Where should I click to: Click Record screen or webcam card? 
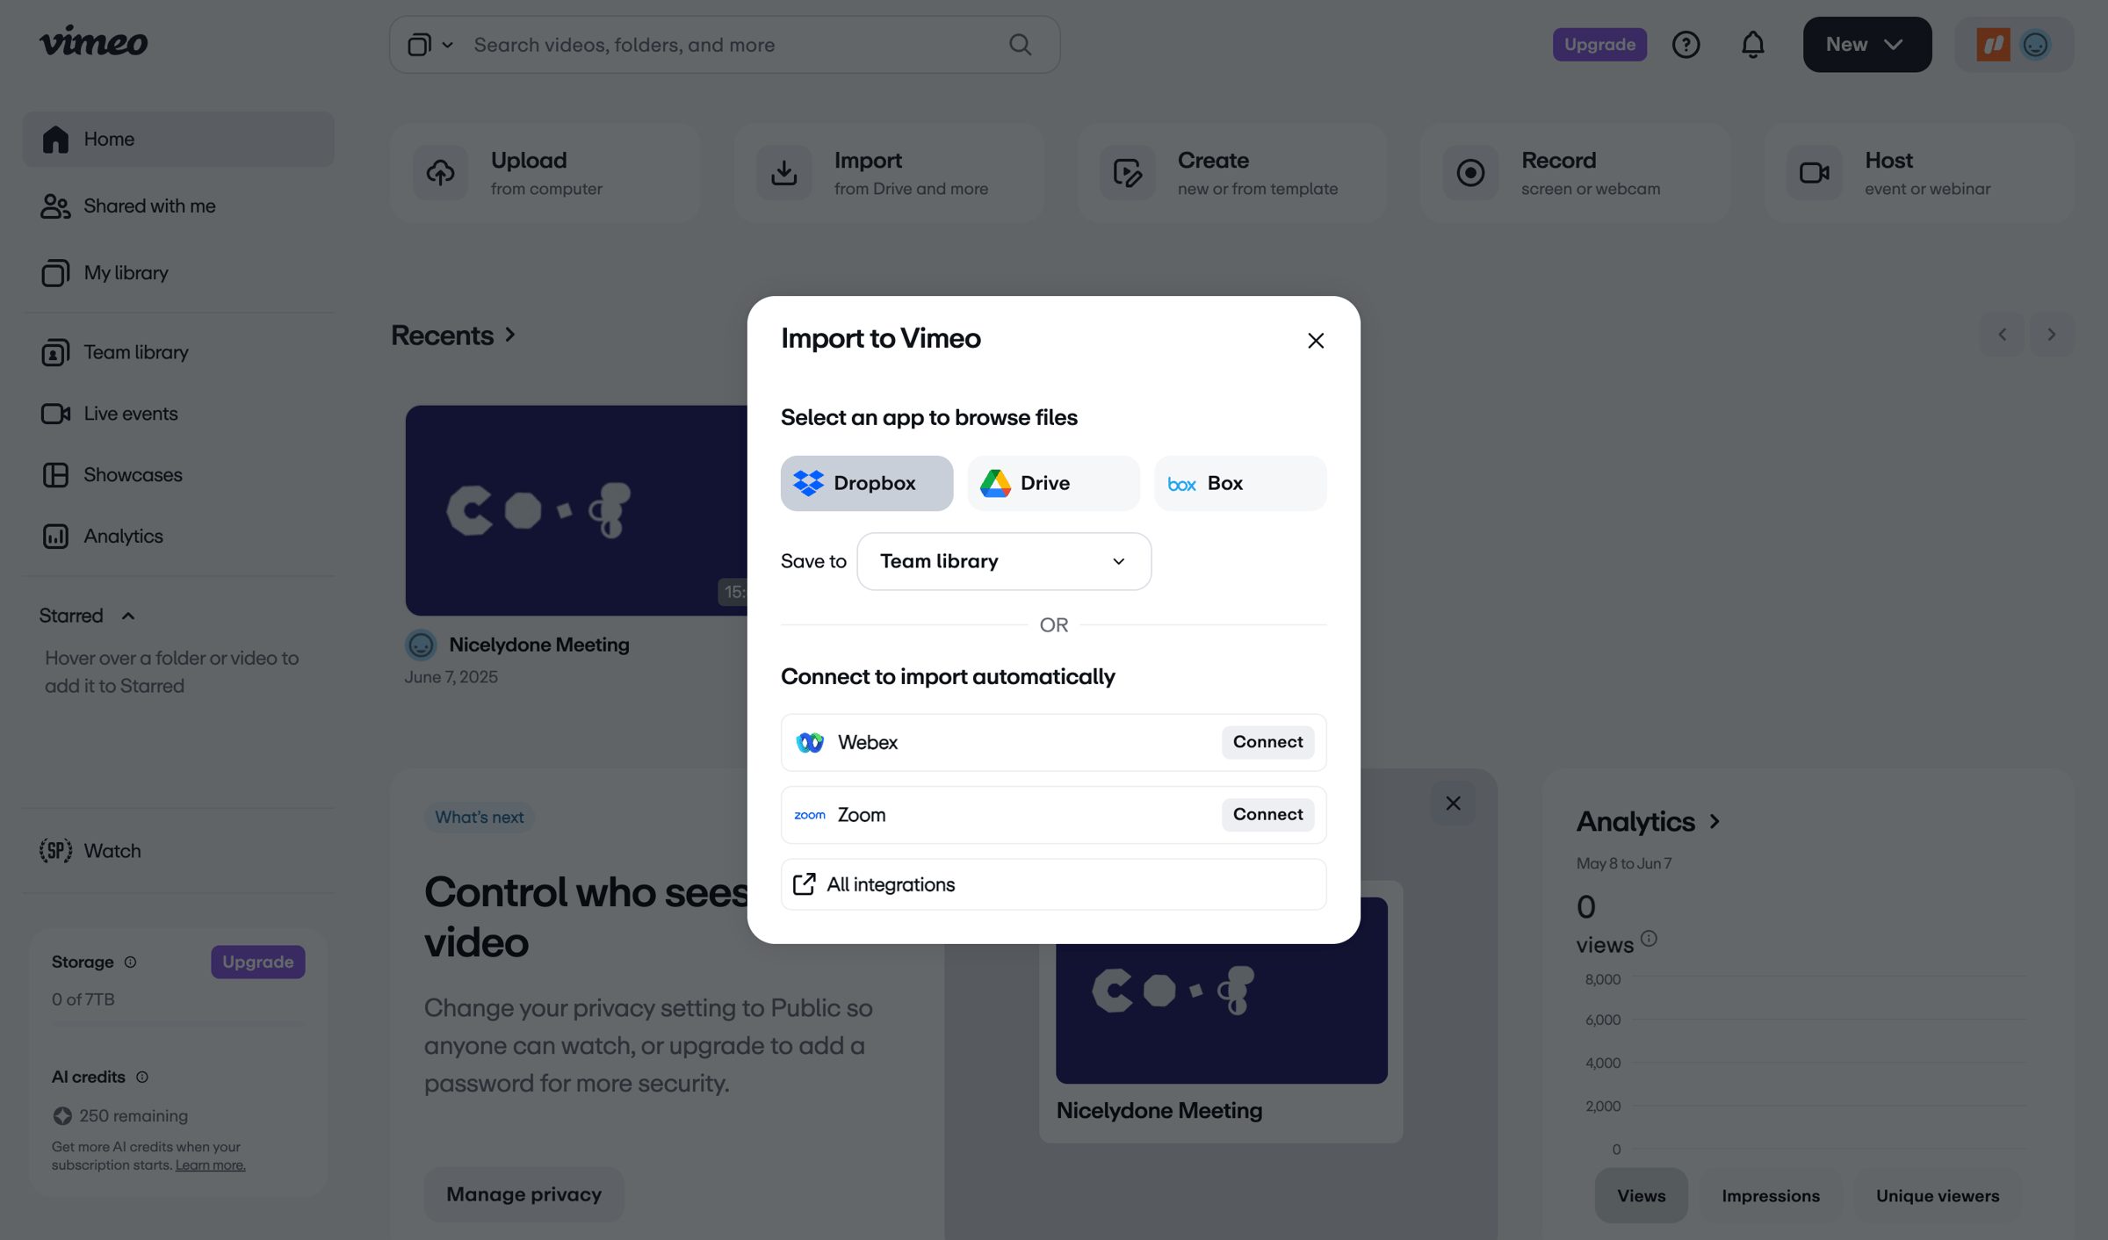click(x=1576, y=172)
